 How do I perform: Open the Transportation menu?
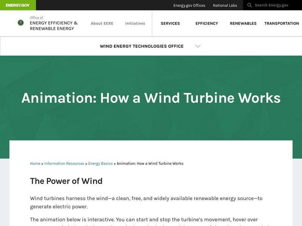pyautogui.click(x=282, y=23)
